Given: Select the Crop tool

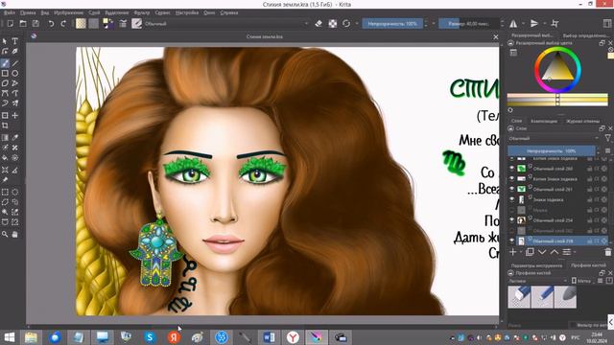Looking at the screenshot, I should tap(5, 126).
